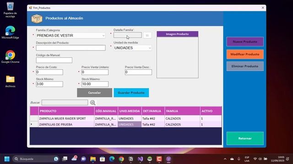
Task: Click highlighted UNIDADES cell in ZAPATILLAS DE PRUEBA row
Action: (130, 124)
